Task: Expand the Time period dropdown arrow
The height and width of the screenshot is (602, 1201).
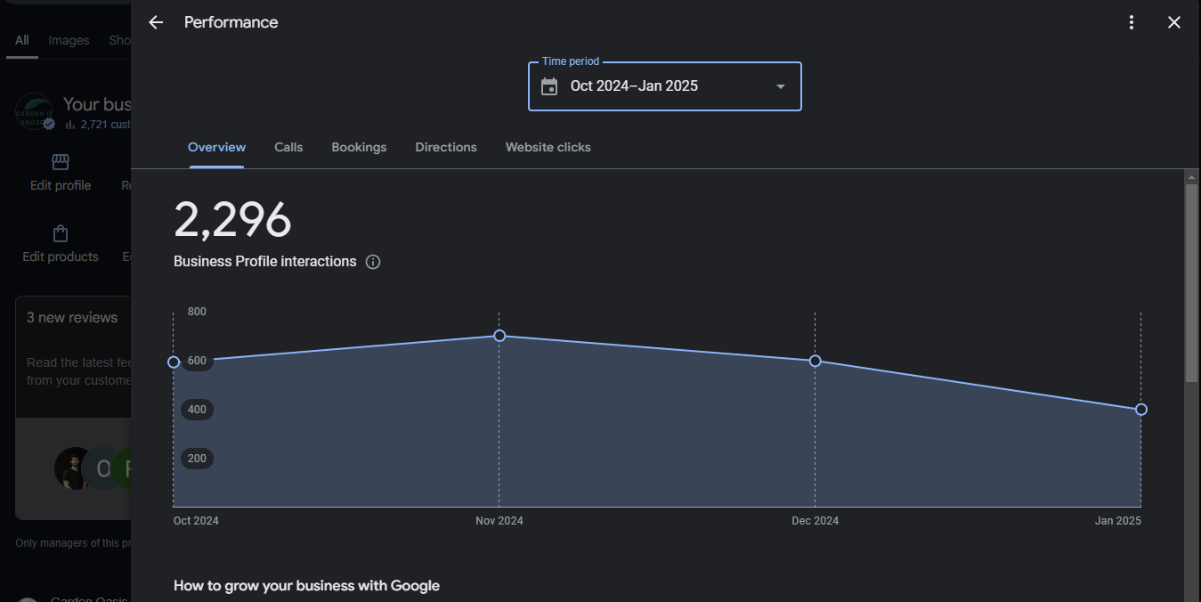Action: click(x=781, y=86)
